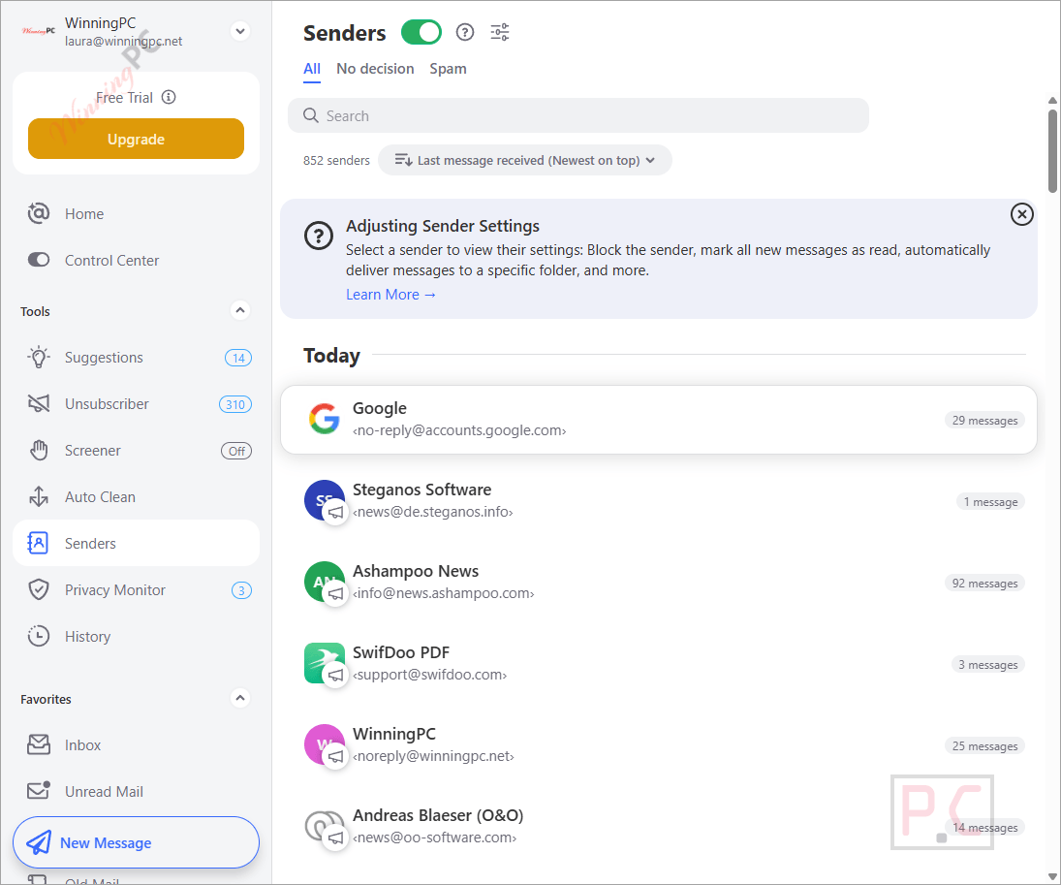Click news@de.steganos.info address
This screenshot has width=1061, height=885.
[x=433, y=512]
